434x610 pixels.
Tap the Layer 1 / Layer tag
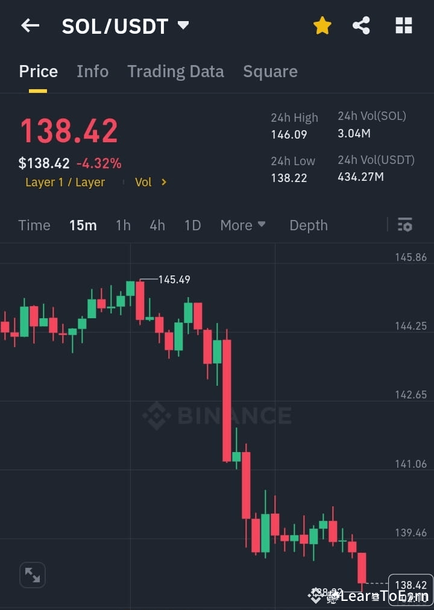pos(65,182)
